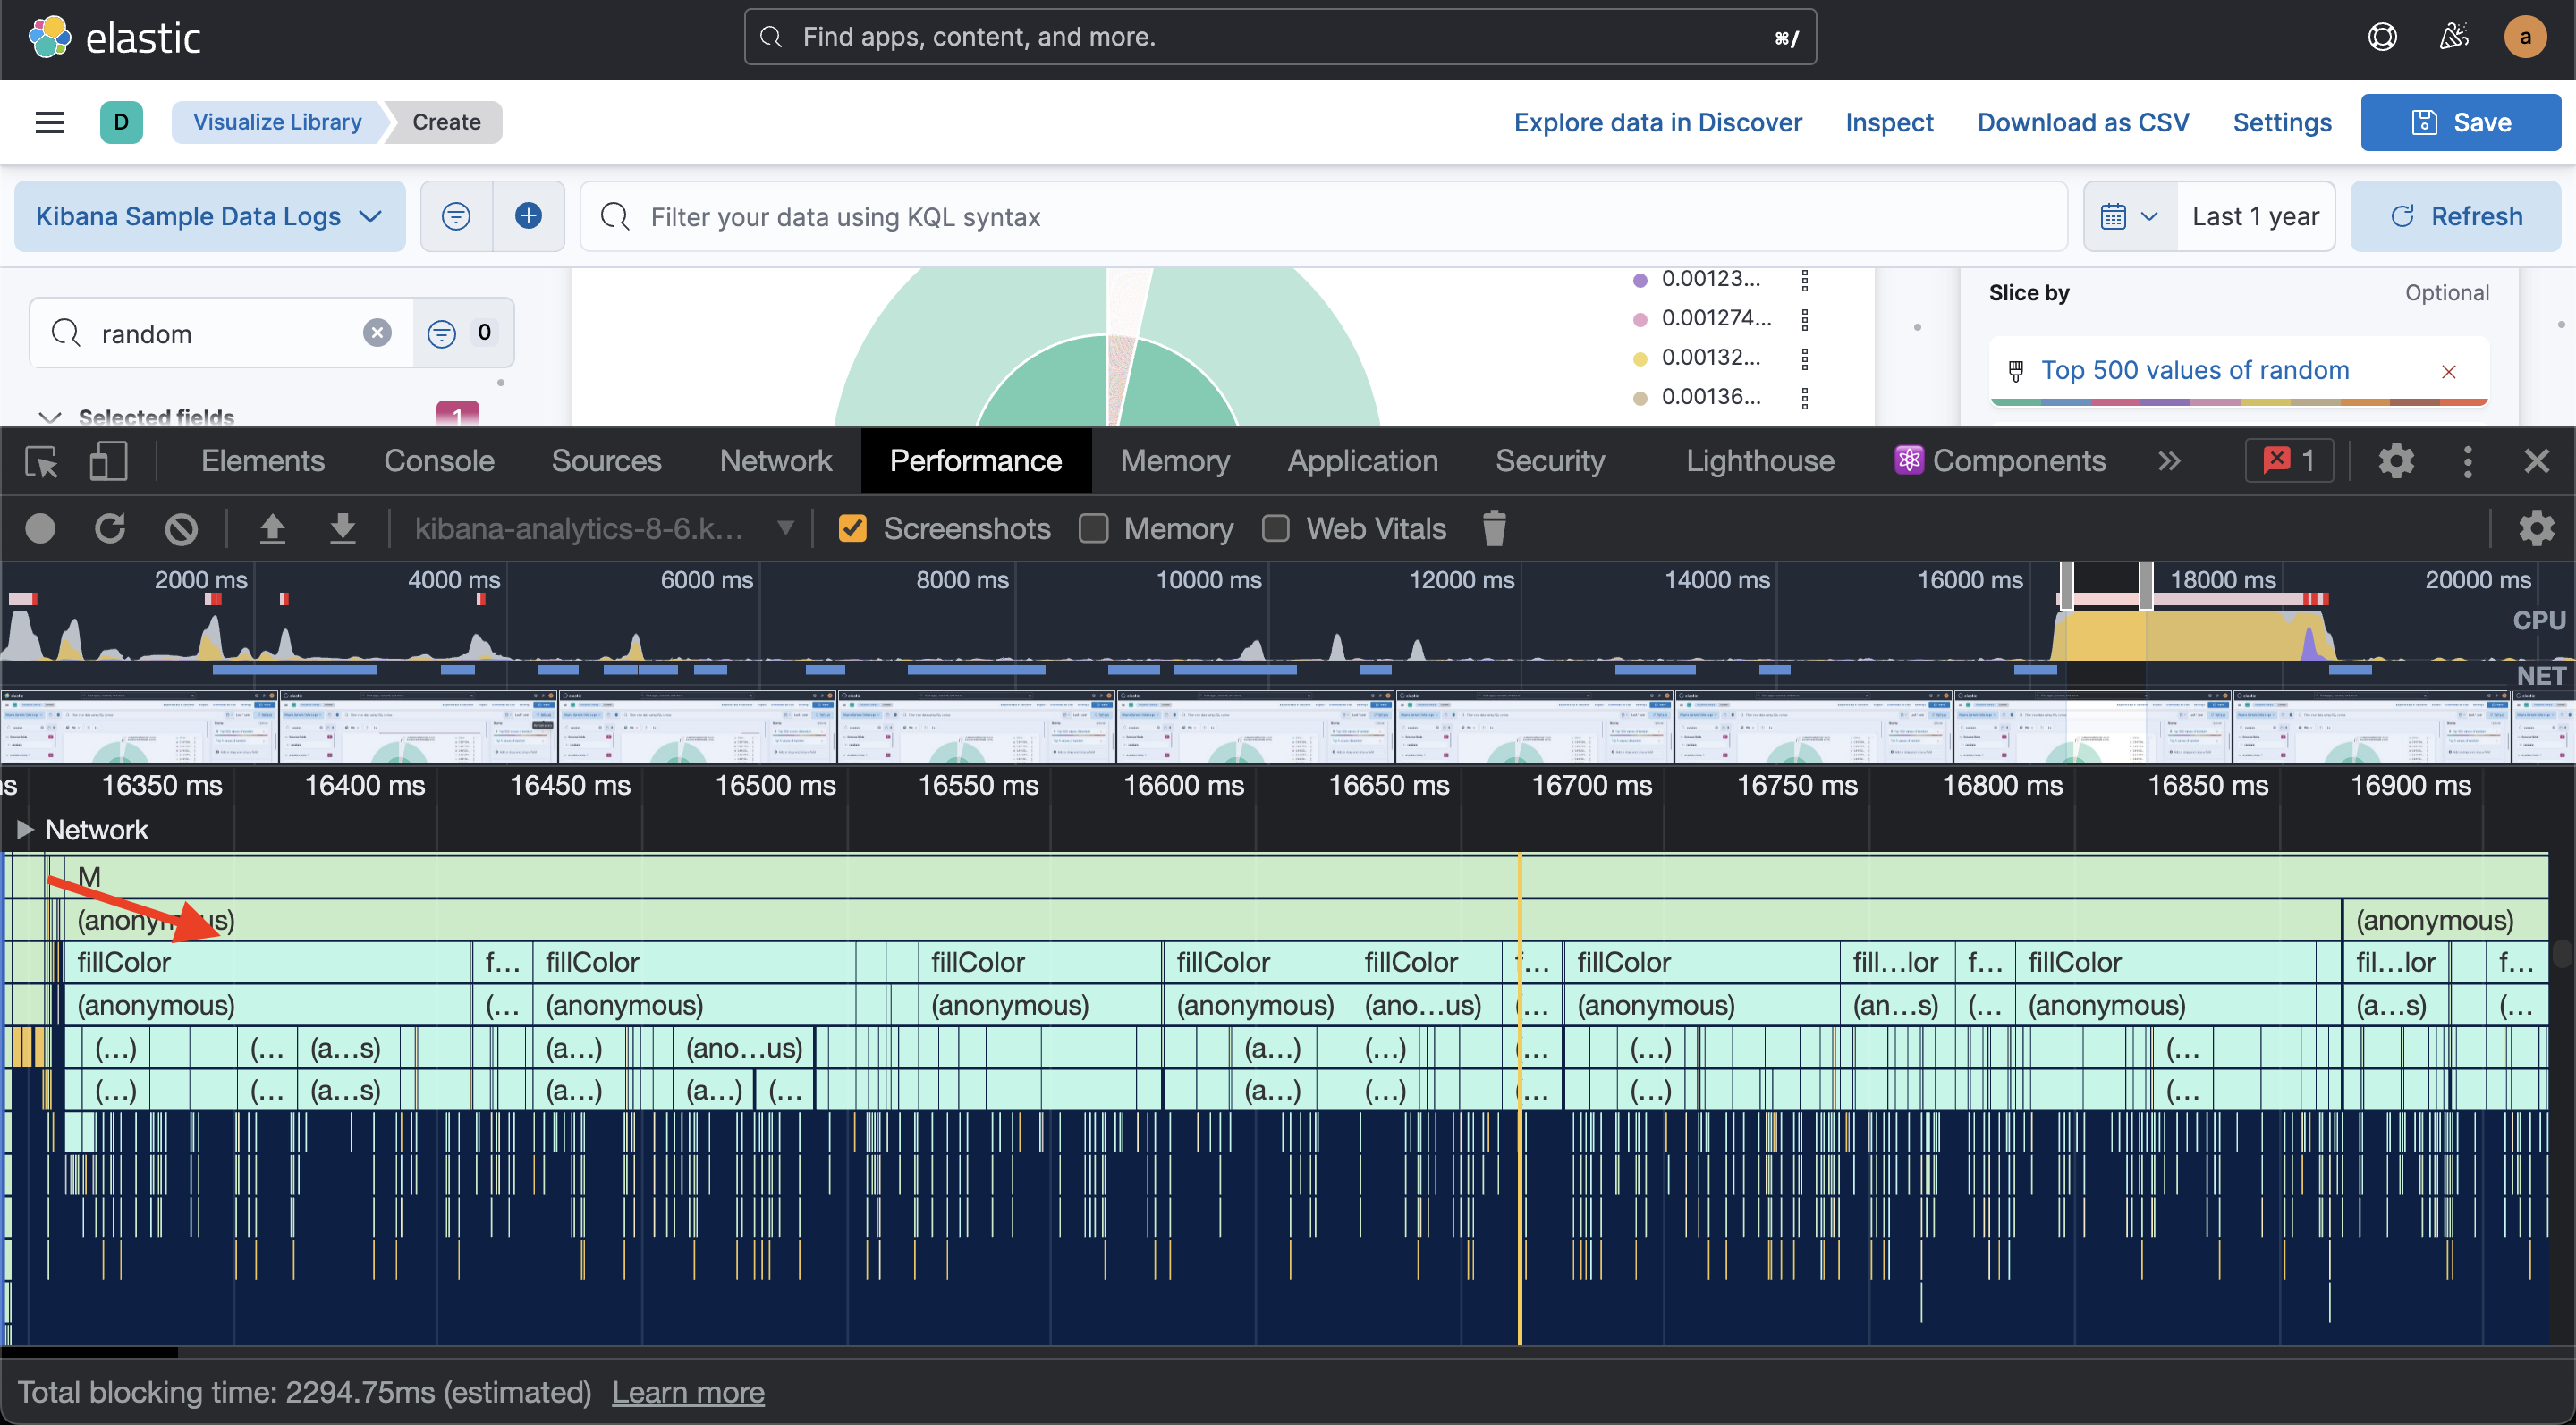Click Explore data in Discover

[1657, 122]
